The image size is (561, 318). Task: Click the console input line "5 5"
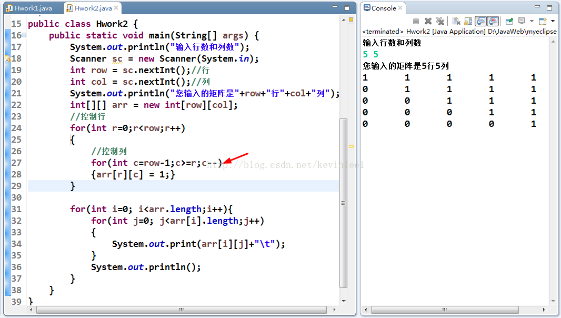click(370, 54)
